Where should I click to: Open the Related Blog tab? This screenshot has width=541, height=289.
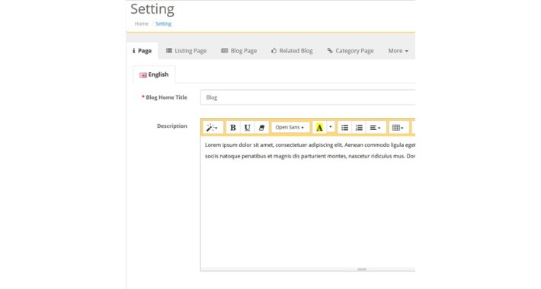292,51
